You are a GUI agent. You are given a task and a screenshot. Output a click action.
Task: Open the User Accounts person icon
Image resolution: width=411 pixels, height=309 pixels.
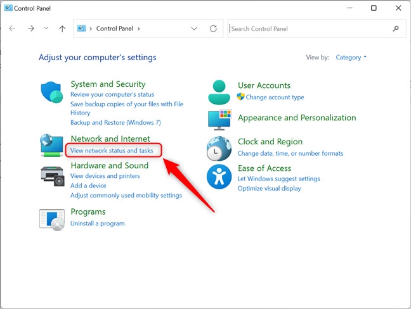(x=219, y=92)
